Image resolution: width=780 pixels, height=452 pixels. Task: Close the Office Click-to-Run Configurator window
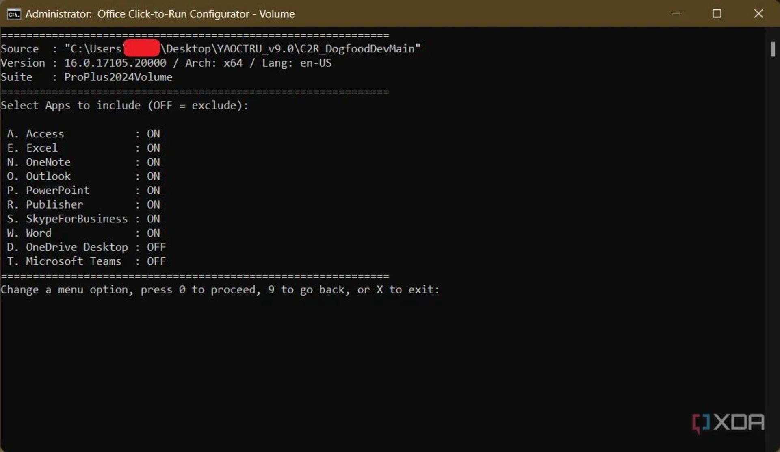(x=758, y=14)
